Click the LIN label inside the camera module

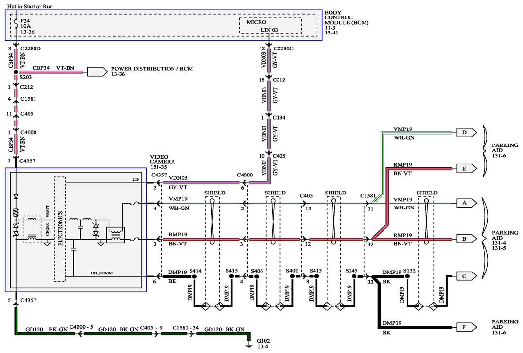[136, 180]
